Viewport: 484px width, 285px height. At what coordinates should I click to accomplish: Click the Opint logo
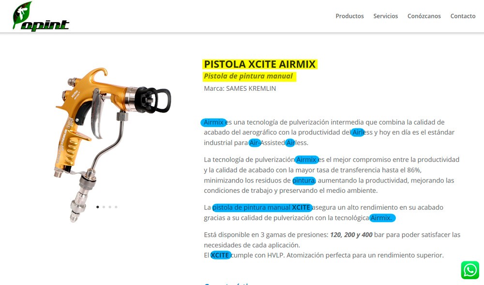click(x=41, y=16)
